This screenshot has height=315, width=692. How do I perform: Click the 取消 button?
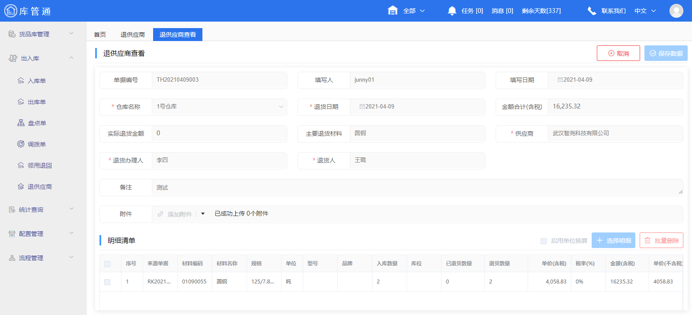(x=618, y=54)
